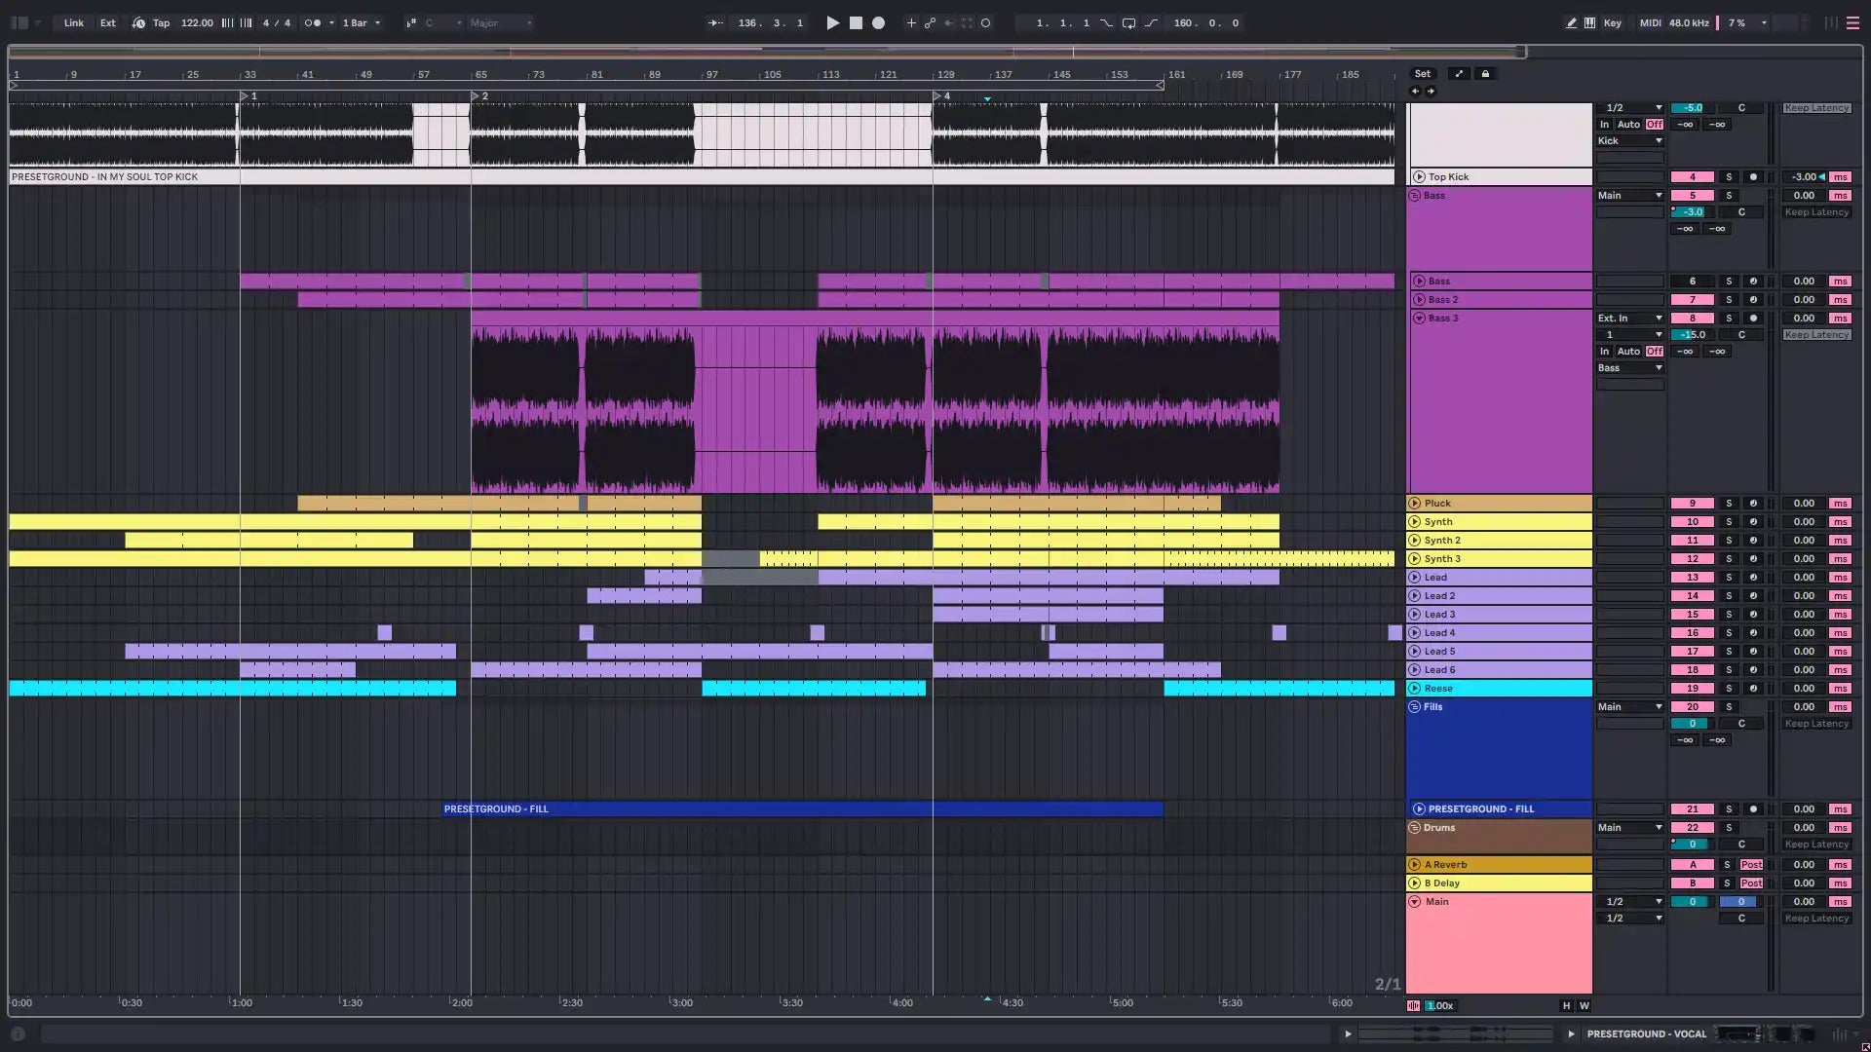Click the Set locator button
The width and height of the screenshot is (1871, 1052).
tap(1423, 74)
